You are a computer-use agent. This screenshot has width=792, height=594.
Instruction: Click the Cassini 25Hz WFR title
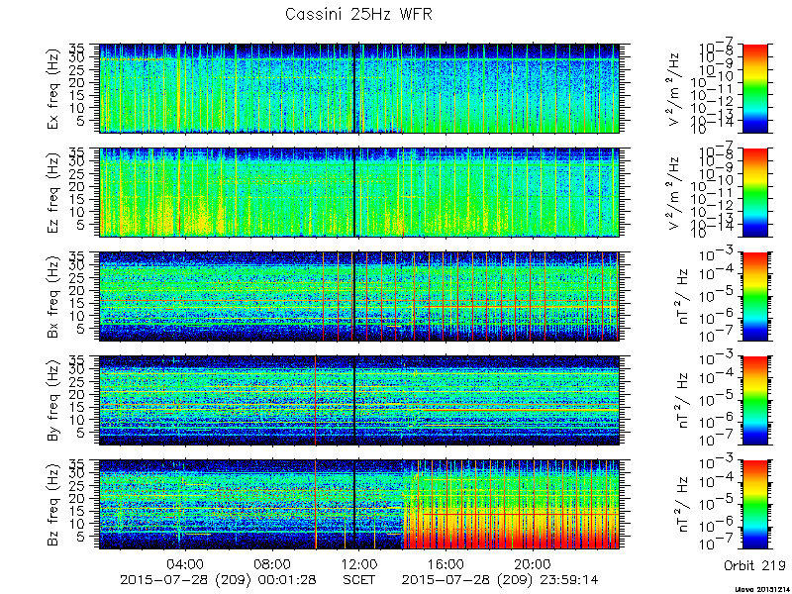[358, 14]
